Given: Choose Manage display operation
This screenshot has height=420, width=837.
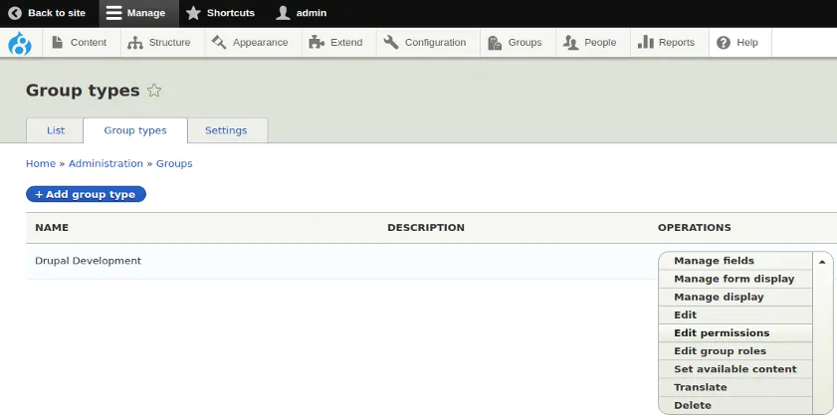Looking at the screenshot, I should tap(735, 298).
